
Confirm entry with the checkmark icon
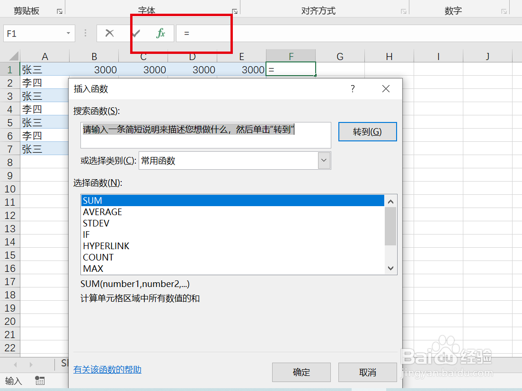pyautogui.click(x=137, y=33)
